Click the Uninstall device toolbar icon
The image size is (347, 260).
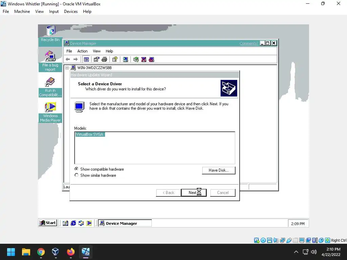pyautogui.click(x=144, y=60)
